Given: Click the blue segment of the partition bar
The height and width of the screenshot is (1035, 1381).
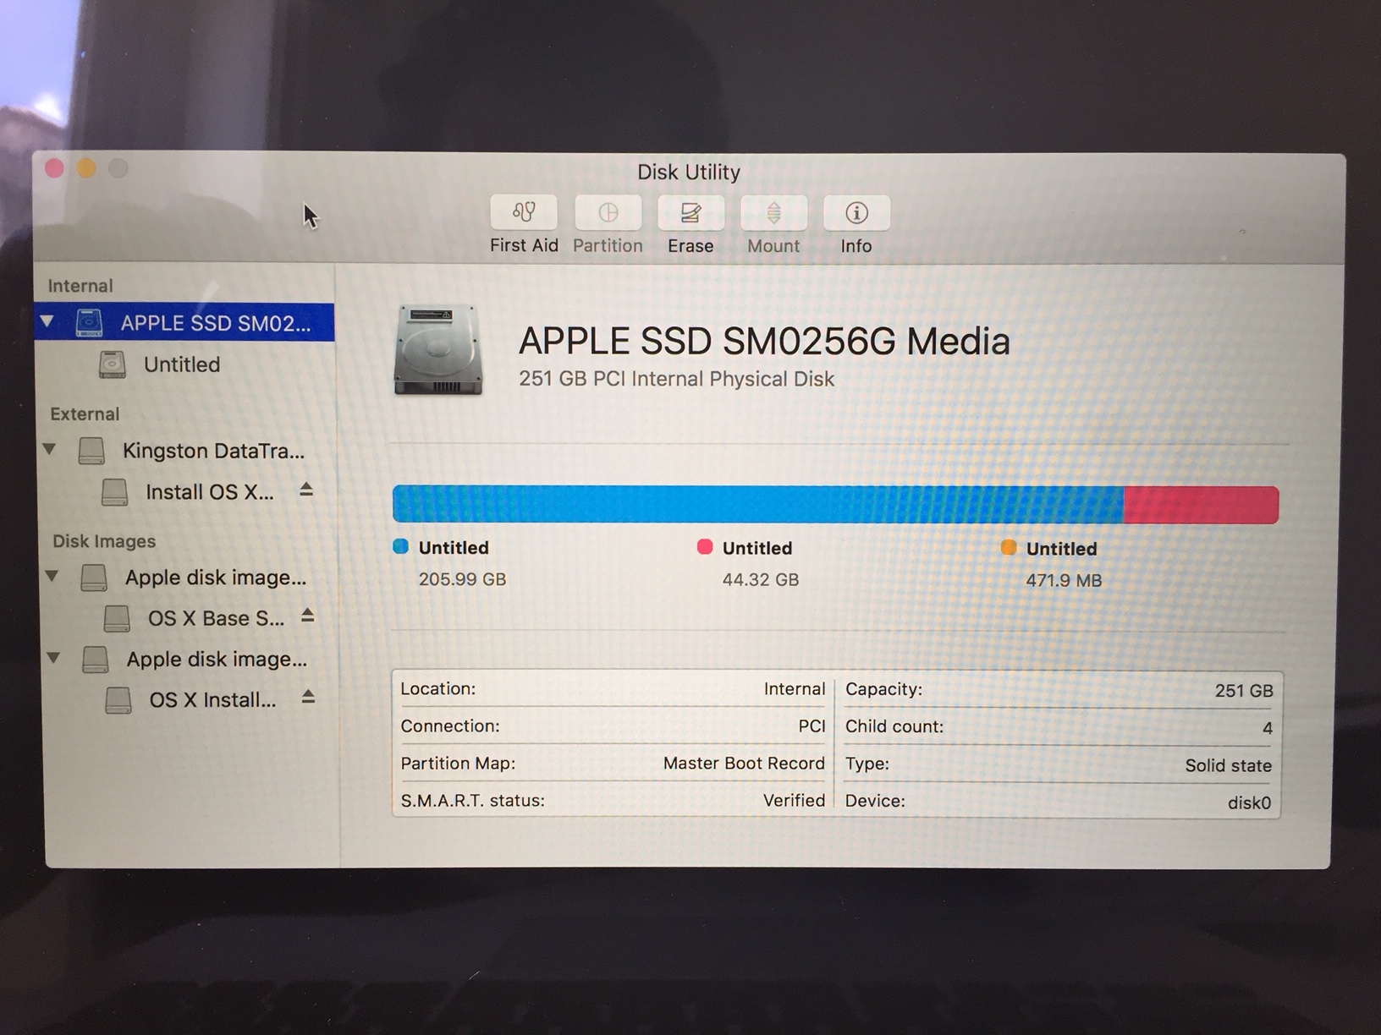Looking at the screenshot, I should [758, 504].
